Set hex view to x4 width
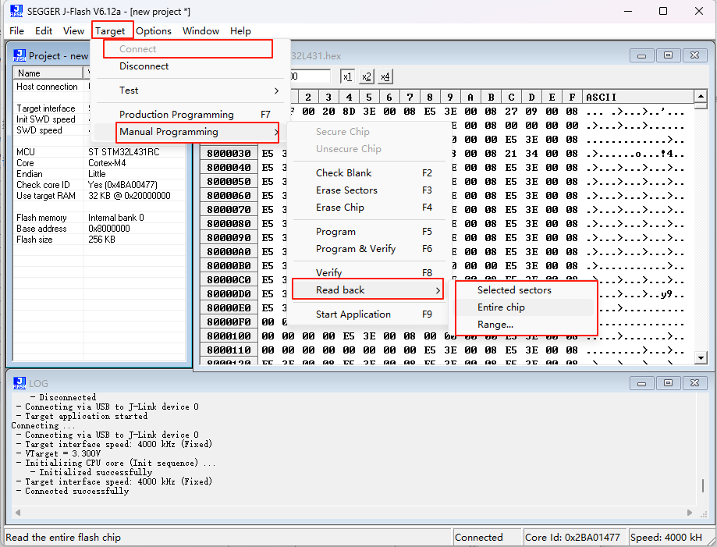Screen dimensions: 717x547 [385, 76]
